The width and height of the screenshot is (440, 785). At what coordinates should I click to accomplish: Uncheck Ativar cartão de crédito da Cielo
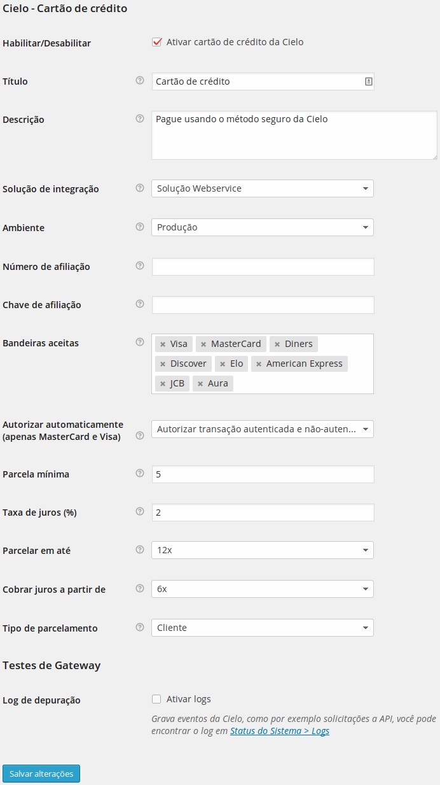click(x=157, y=43)
